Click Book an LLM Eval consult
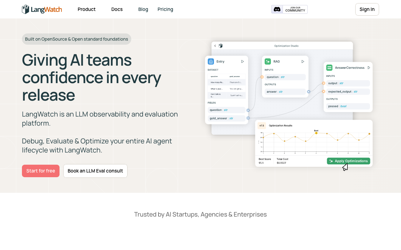 pos(95,171)
